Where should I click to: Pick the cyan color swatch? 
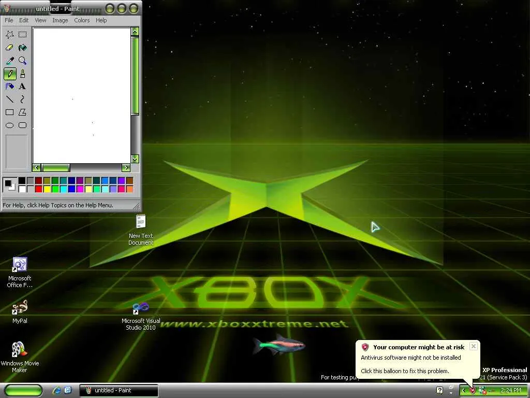click(x=64, y=189)
